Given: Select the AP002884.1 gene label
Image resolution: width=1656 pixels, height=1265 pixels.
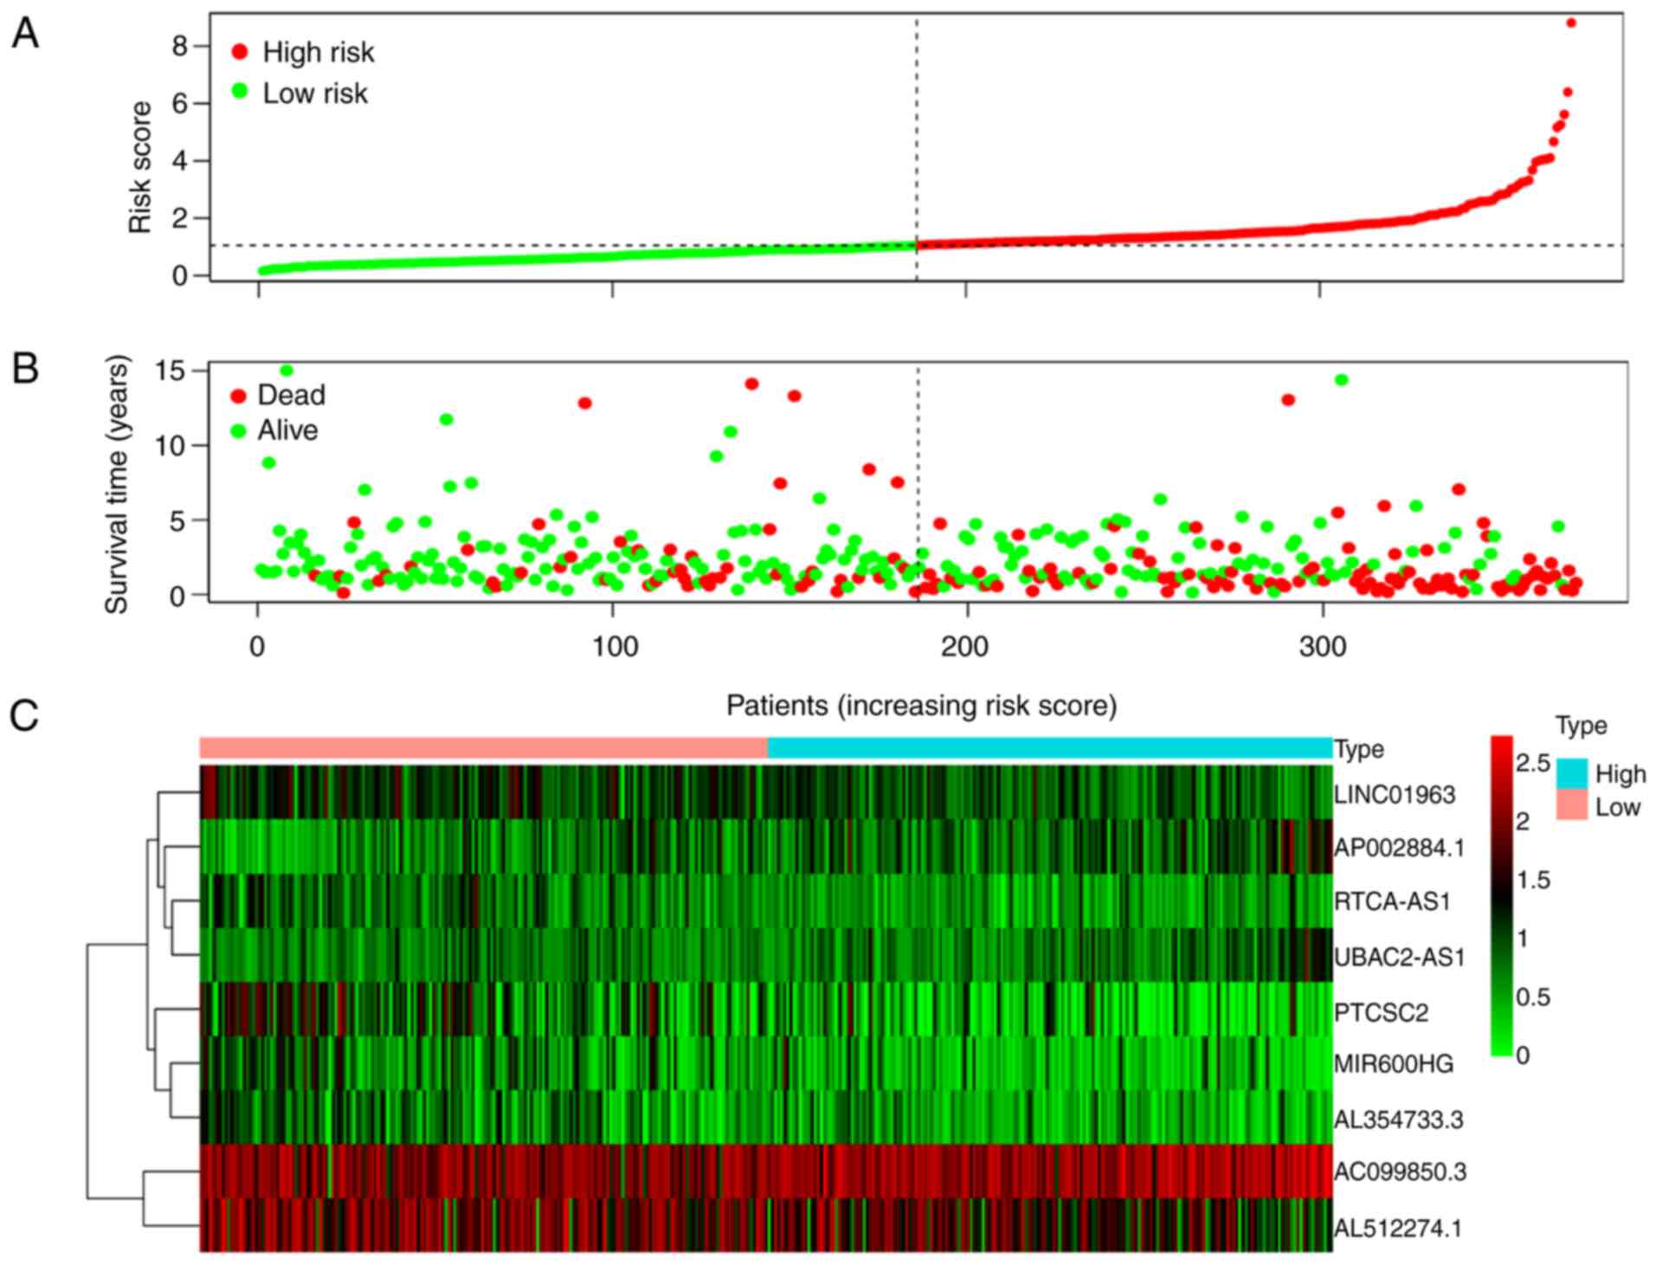Looking at the screenshot, I should (1399, 848).
